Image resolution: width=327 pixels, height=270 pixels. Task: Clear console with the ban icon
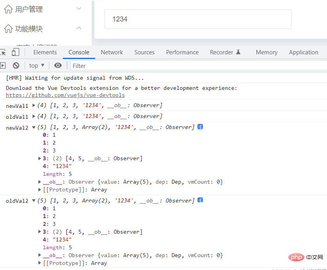pyautogui.click(x=16, y=66)
